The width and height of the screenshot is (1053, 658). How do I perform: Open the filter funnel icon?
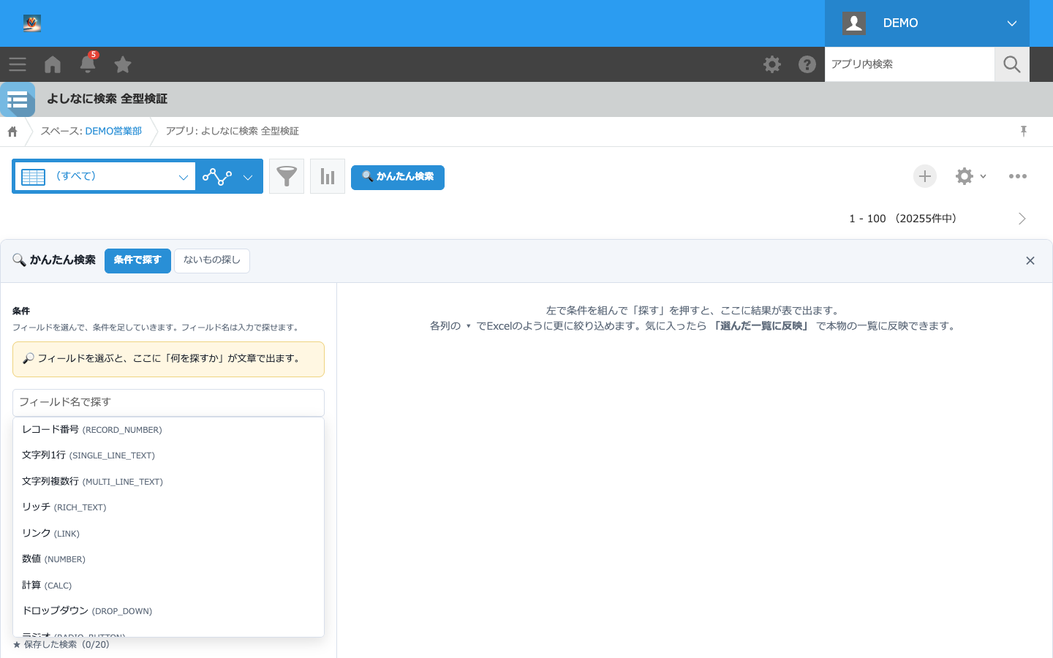pos(287,176)
